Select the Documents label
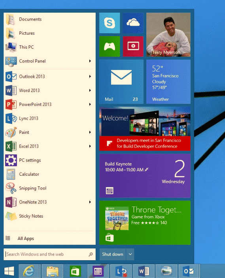The width and height of the screenshot is (225, 278). [30, 19]
